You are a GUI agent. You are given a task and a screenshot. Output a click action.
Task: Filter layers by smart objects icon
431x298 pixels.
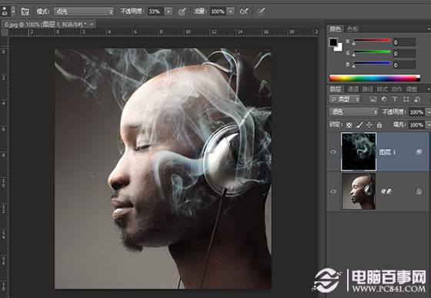click(417, 99)
